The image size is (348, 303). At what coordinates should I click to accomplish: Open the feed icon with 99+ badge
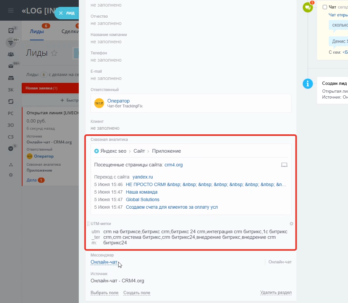coord(11,43)
